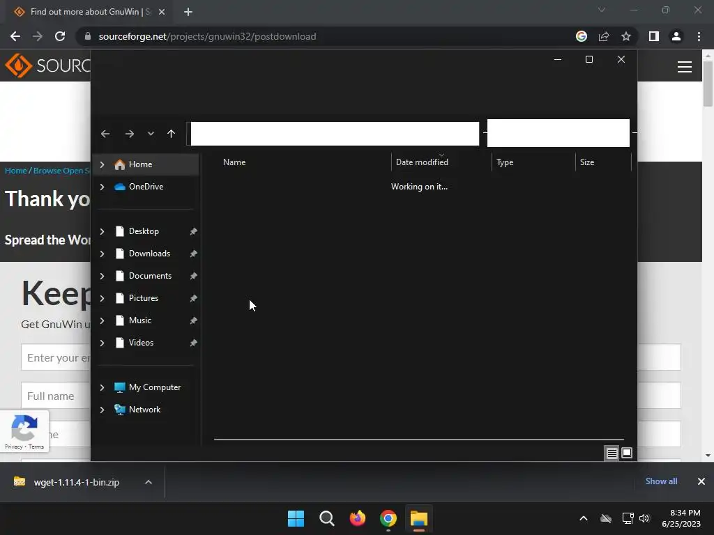Click the File Explorer search box
The height and width of the screenshot is (535, 714).
tap(559, 133)
